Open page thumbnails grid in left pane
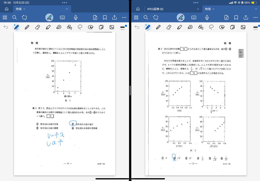Screen dimensions: 260x181 (x=5, y=17)
